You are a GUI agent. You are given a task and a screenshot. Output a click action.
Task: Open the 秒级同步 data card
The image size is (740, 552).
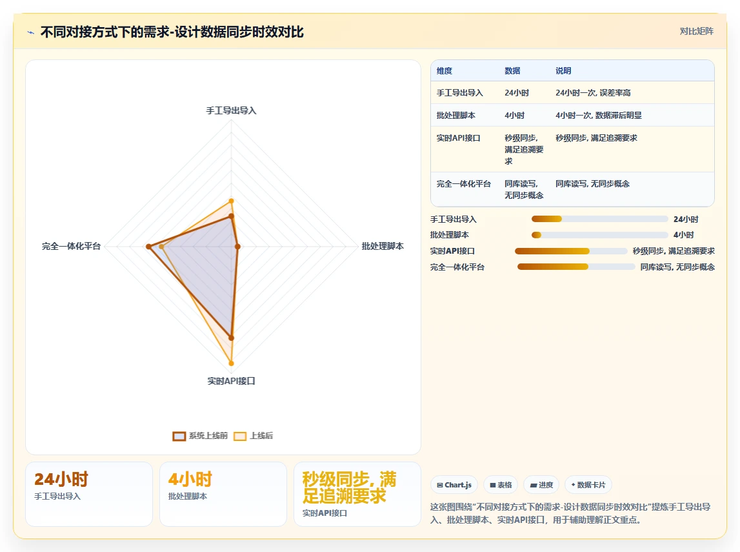pos(357,494)
